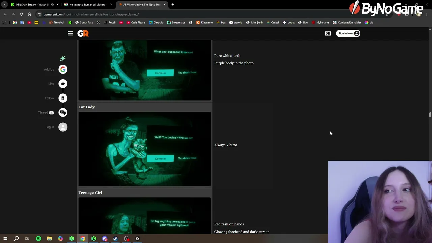Open Logitech G HUB from the taskbar

(138, 239)
